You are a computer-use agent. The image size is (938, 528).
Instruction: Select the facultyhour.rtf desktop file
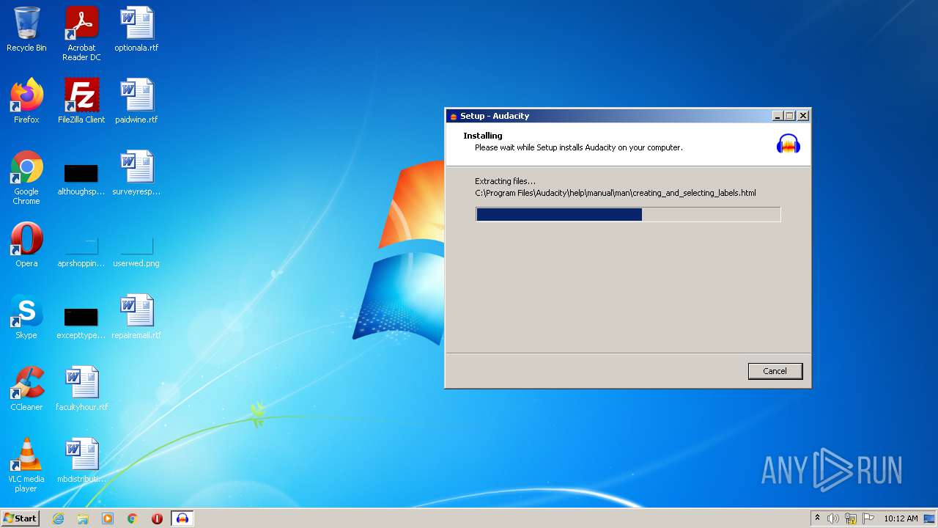coord(81,389)
